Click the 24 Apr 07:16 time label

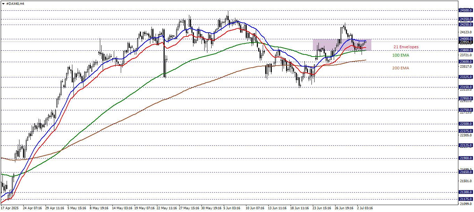32,208
